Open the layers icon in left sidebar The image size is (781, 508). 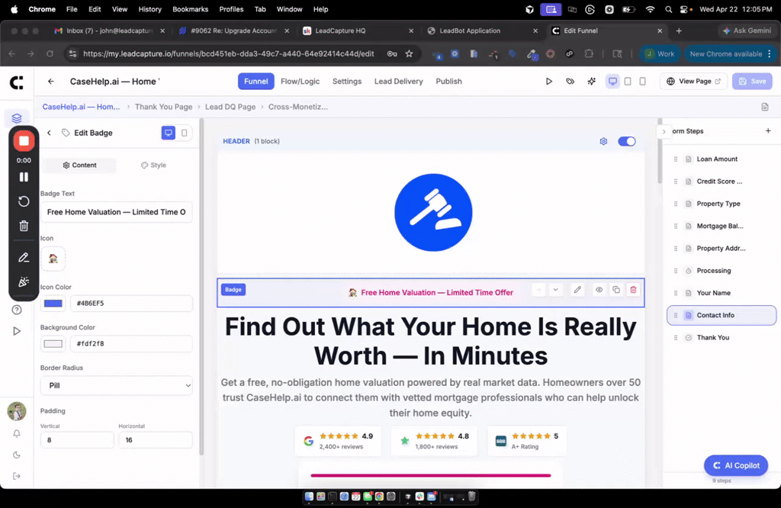(17, 118)
